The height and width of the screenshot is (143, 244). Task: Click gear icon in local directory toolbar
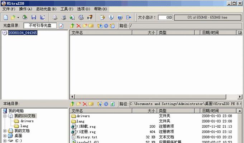pyautogui.click(x=106, y=104)
